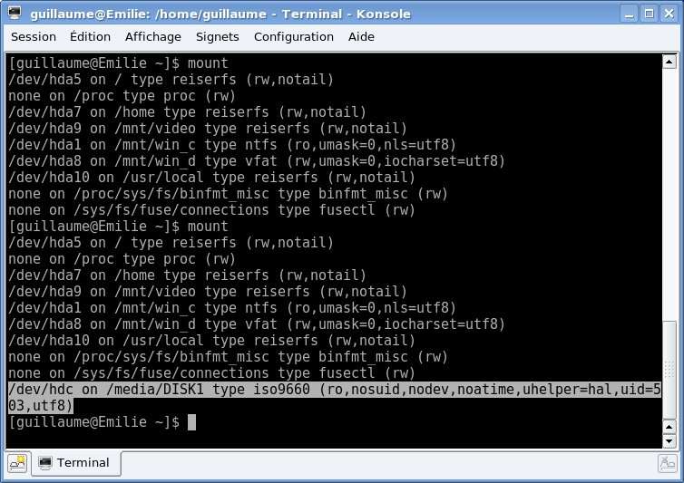The width and height of the screenshot is (684, 483).
Task: Select the Terminal session tab
Action: [76, 463]
